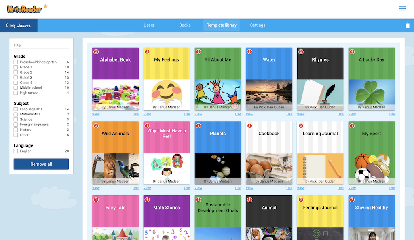414x240 pixels.
Task: Open the My Feelings template cover
Action: [x=167, y=79]
